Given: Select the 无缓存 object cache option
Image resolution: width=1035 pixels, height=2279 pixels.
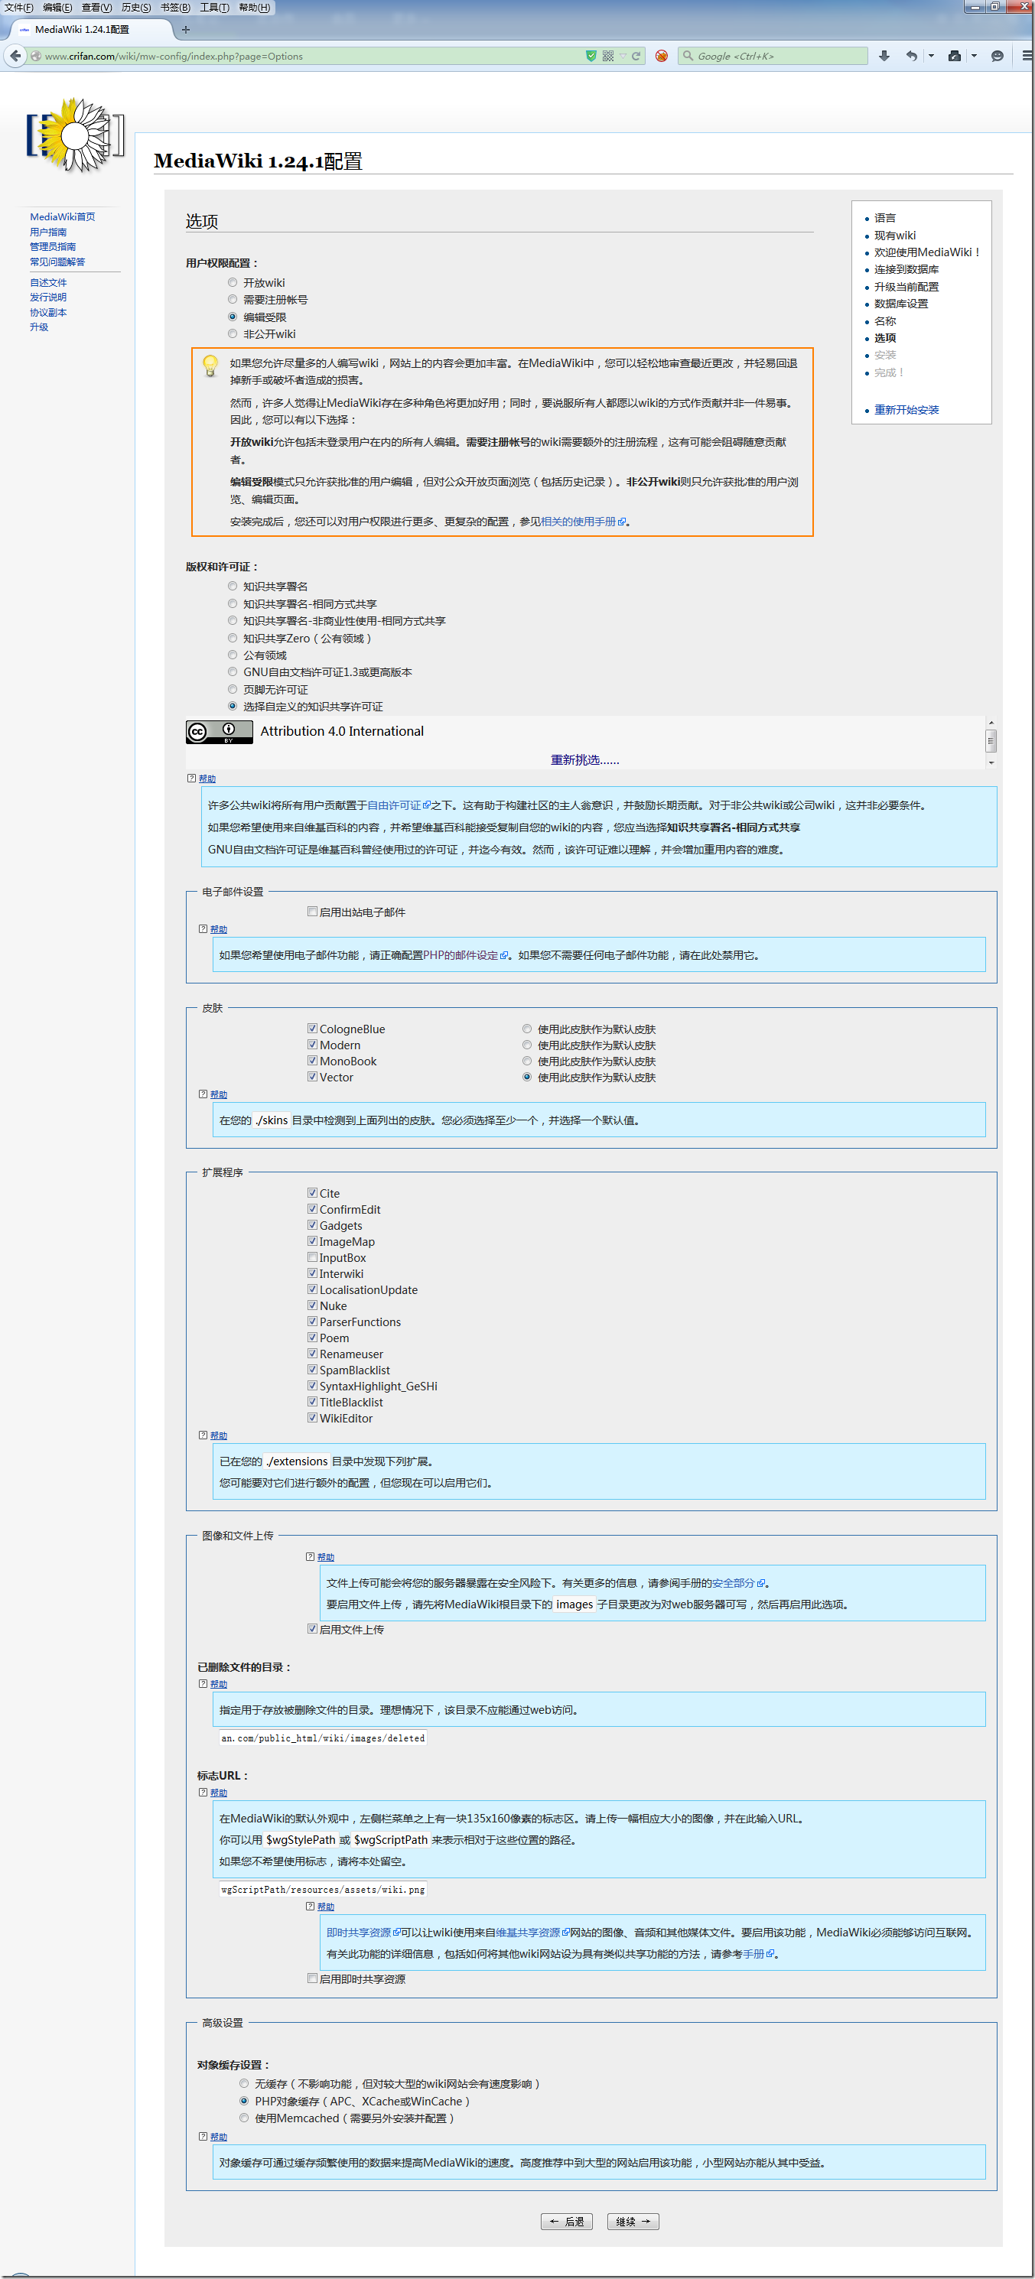Looking at the screenshot, I should click(244, 2083).
